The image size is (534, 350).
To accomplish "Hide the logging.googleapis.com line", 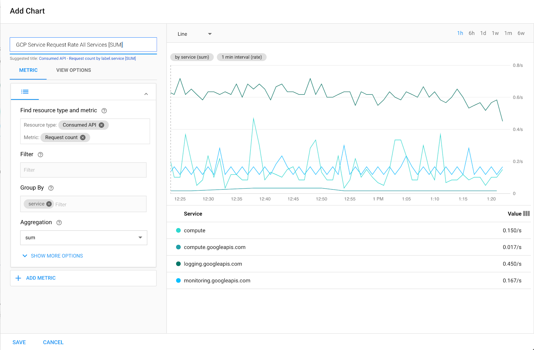I will (179, 264).
